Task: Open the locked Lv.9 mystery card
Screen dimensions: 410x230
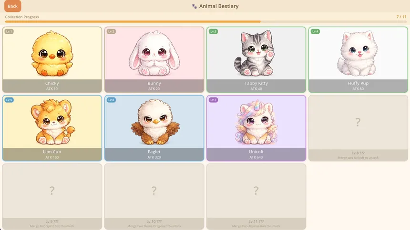Action: click(x=52, y=197)
